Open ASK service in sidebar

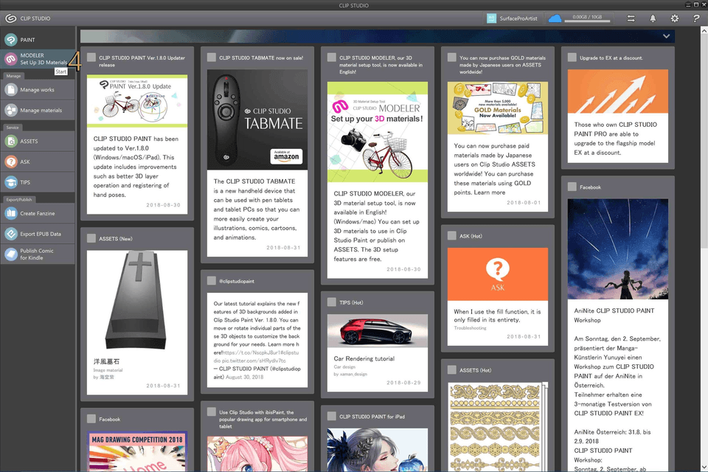click(x=38, y=162)
